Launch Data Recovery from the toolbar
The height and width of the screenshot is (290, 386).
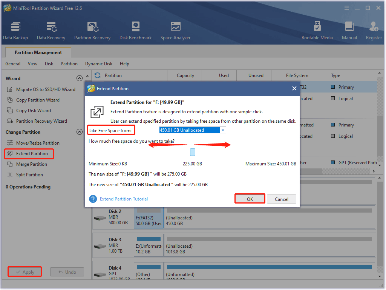click(x=51, y=31)
